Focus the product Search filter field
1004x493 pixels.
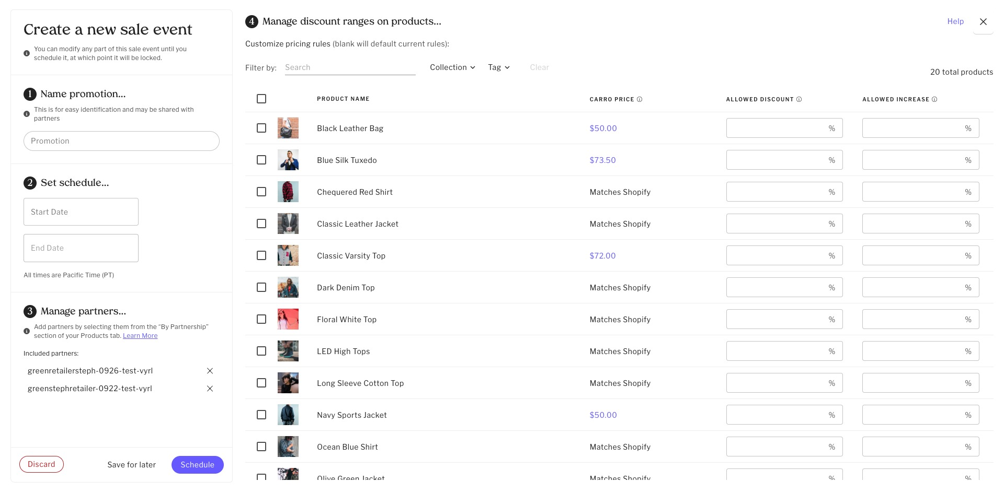pos(350,67)
